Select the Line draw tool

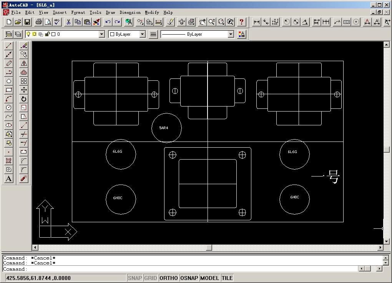[9, 45]
